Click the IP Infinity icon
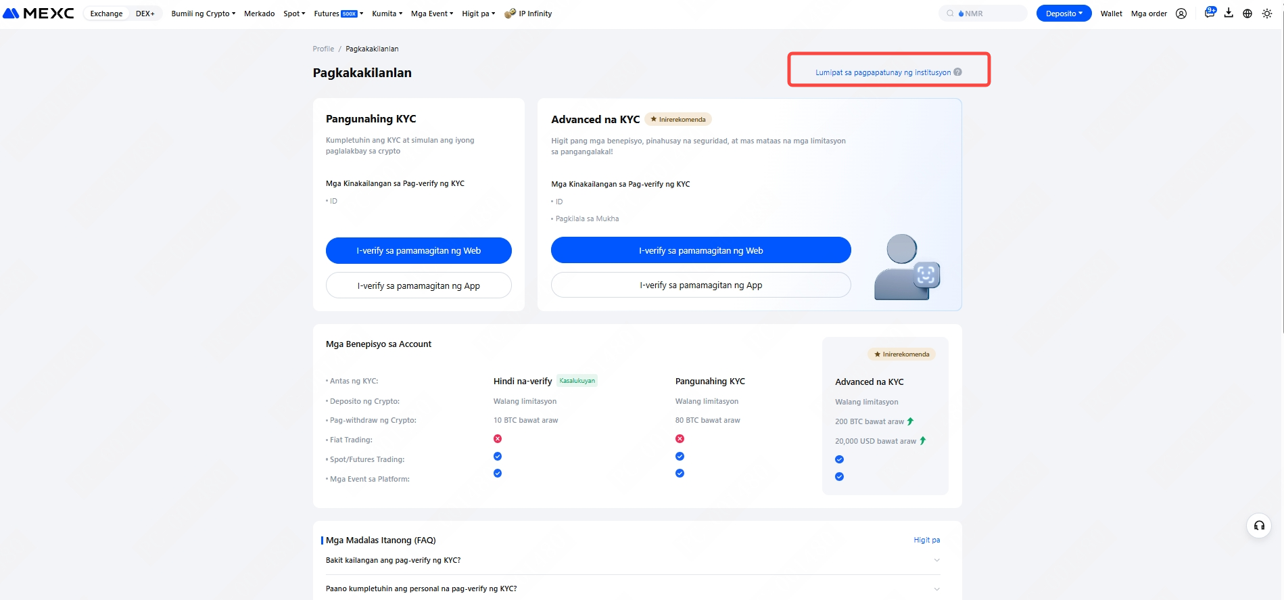This screenshot has height=600, width=1284. (510, 14)
